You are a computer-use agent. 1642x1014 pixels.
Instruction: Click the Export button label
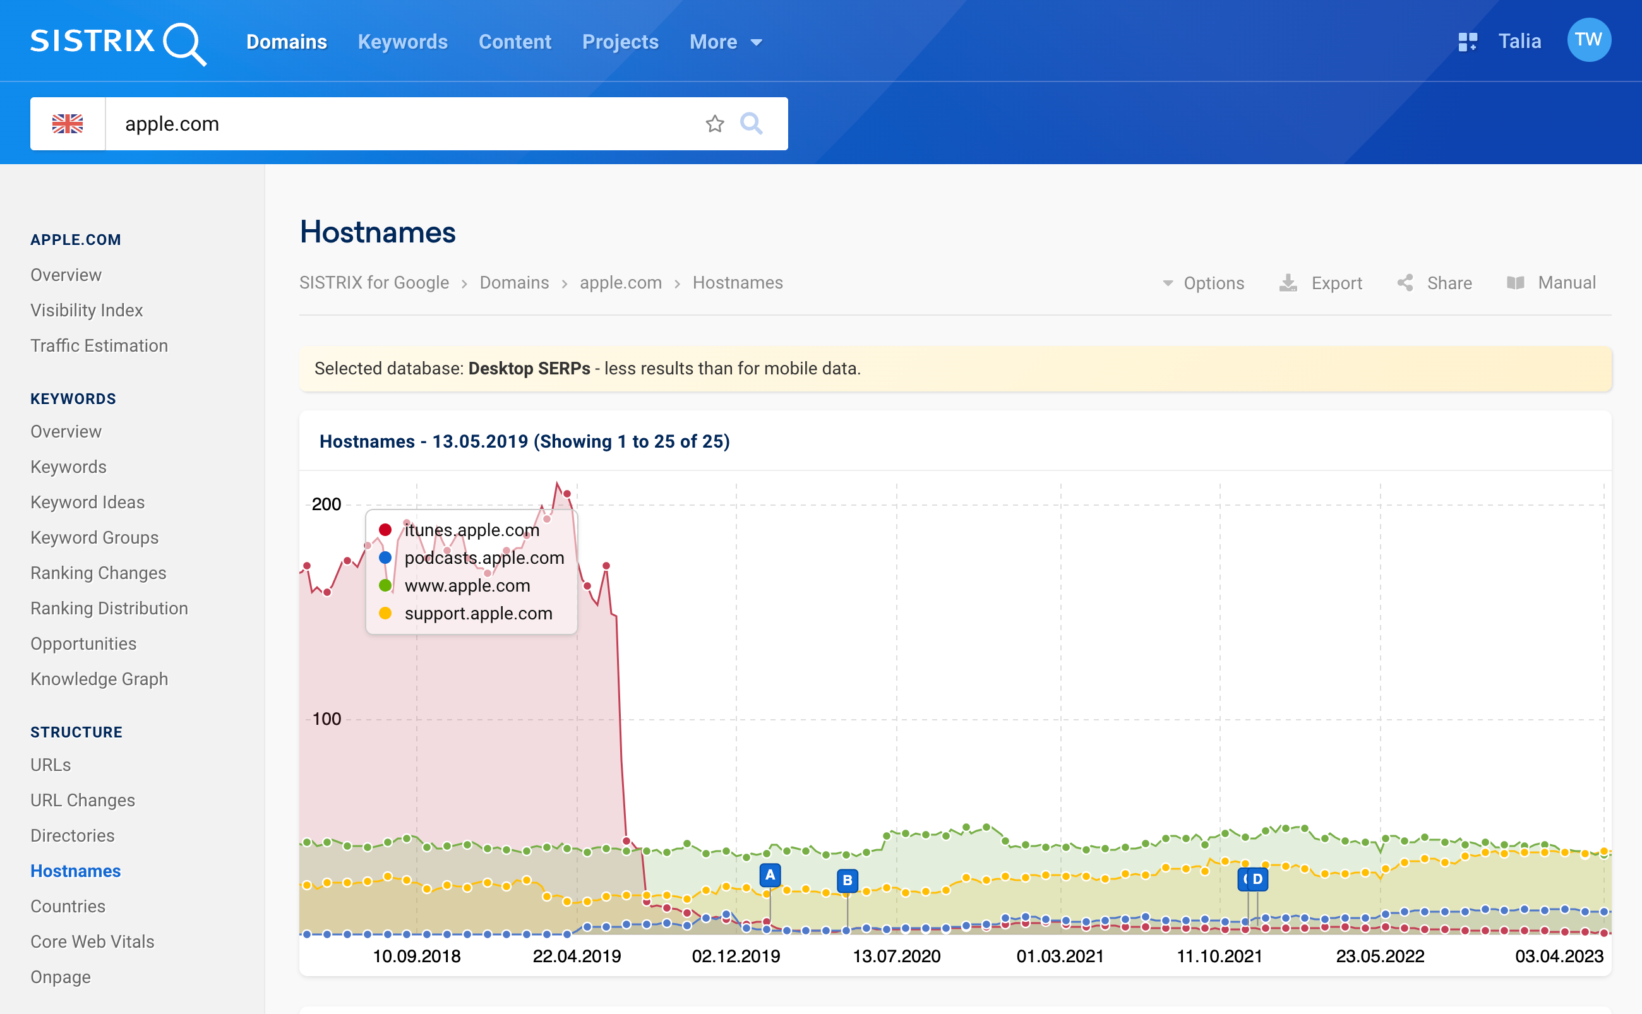tap(1336, 283)
